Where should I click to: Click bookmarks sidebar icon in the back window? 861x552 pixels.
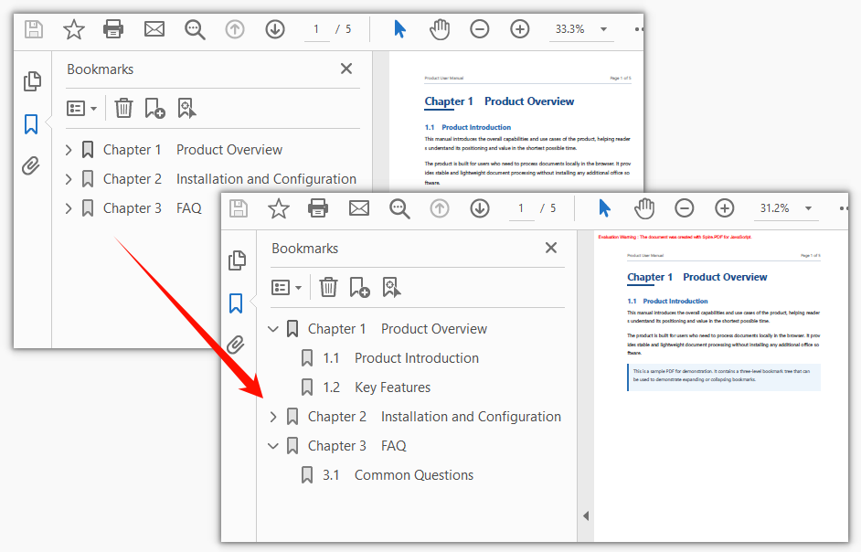[x=31, y=124]
